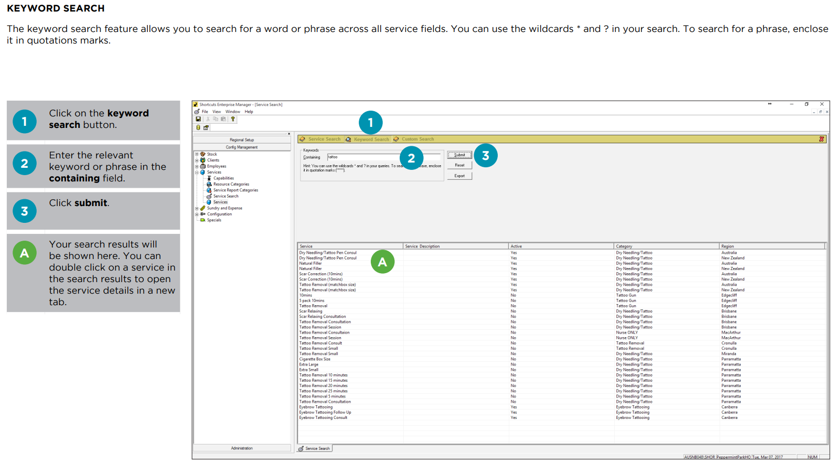This screenshot has height=463, width=835.
Task: Sort by the Service column header
Action: click(350, 246)
